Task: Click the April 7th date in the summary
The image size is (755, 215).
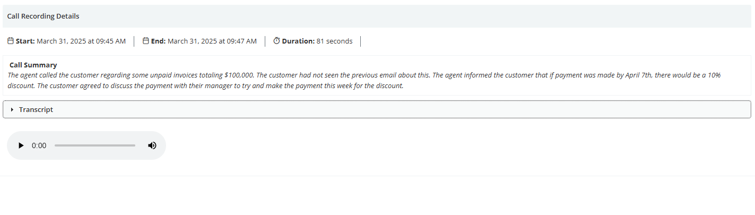Action: tap(639, 75)
